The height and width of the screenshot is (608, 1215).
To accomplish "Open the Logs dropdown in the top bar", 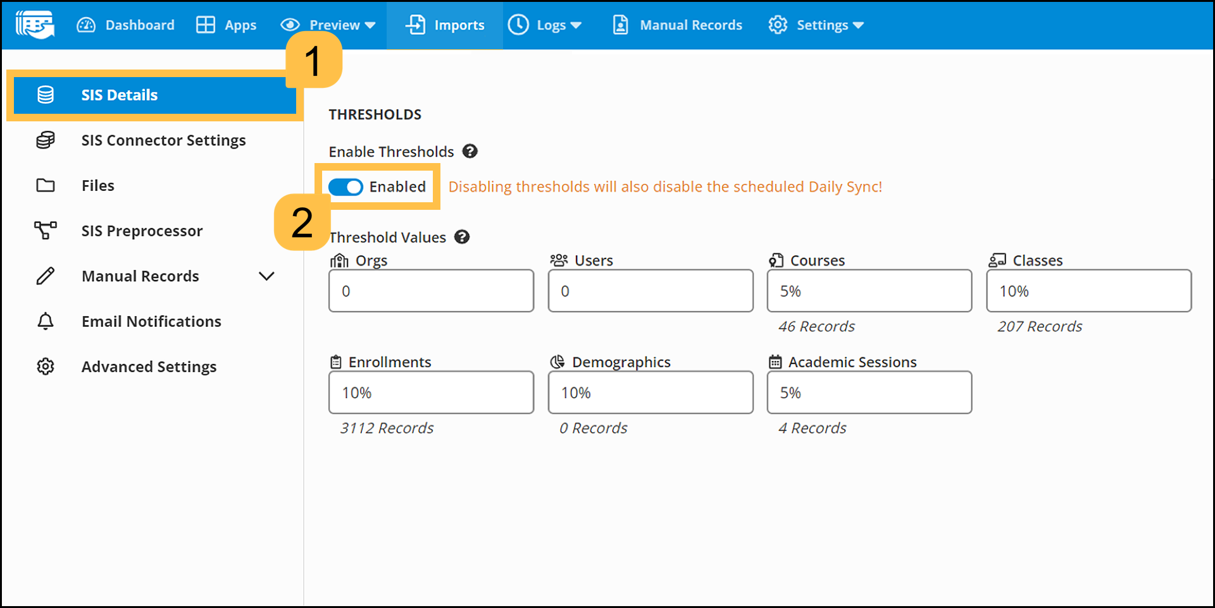I will pos(545,25).
